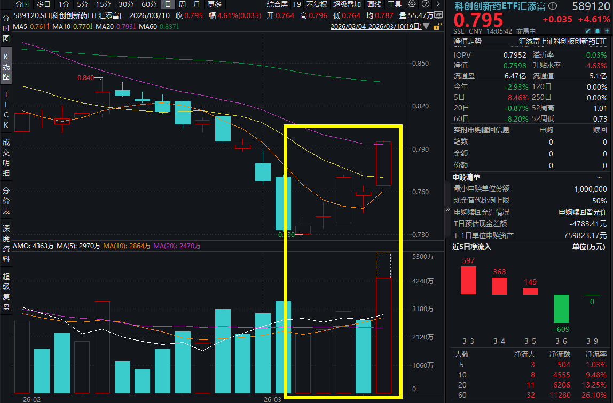This screenshot has height=403, width=613.
Task: Toggle 不复权 price adjustment mode
Action: (317, 4)
